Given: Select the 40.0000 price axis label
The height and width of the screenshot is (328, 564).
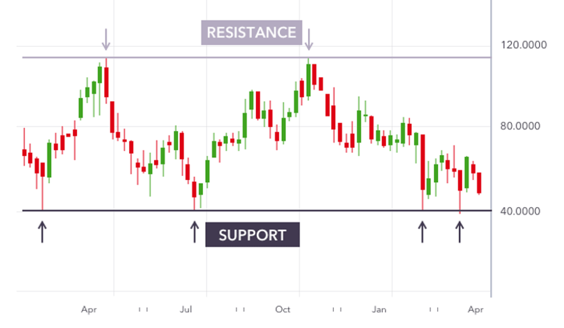Looking at the screenshot, I should tap(520, 211).
